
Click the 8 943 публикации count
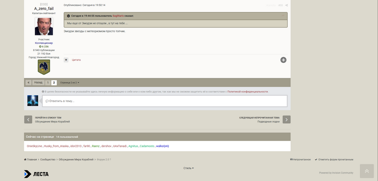coord(44,50)
